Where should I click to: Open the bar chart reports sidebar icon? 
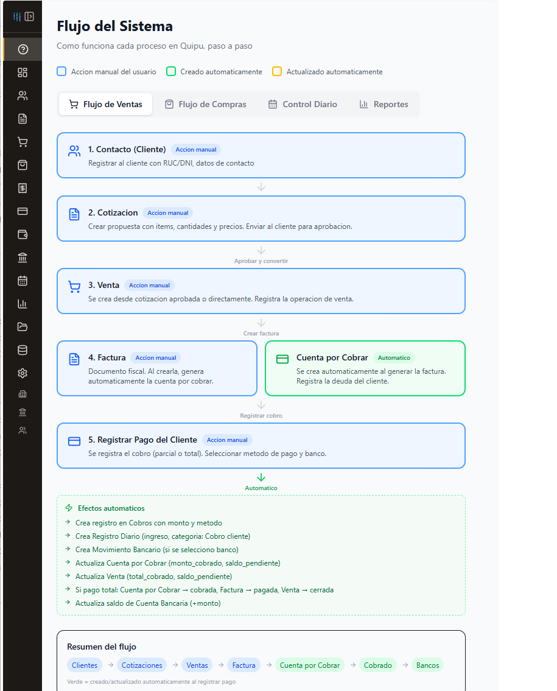[x=23, y=304]
